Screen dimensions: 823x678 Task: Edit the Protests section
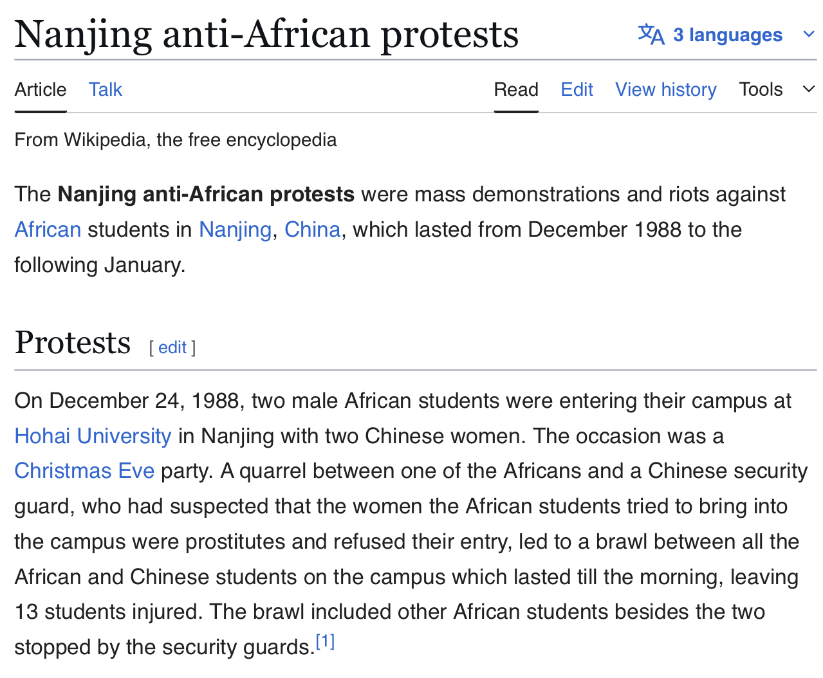point(172,347)
